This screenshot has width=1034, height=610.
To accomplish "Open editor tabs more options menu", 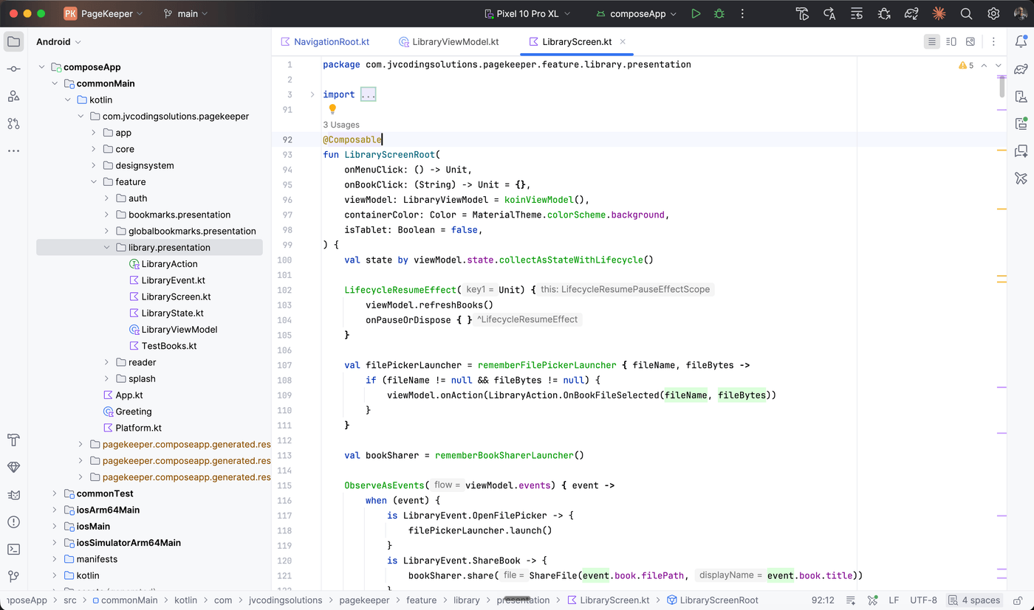I will click(994, 42).
